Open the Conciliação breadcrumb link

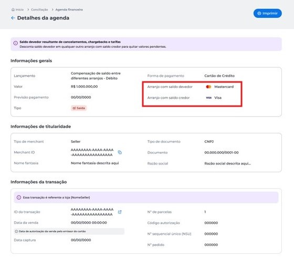(x=39, y=9)
